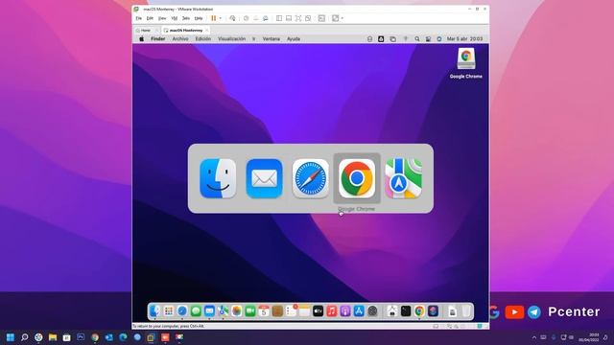Select Google Chrome in the app switcher
Viewport: 614px width, 345px height.
tap(357, 178)
